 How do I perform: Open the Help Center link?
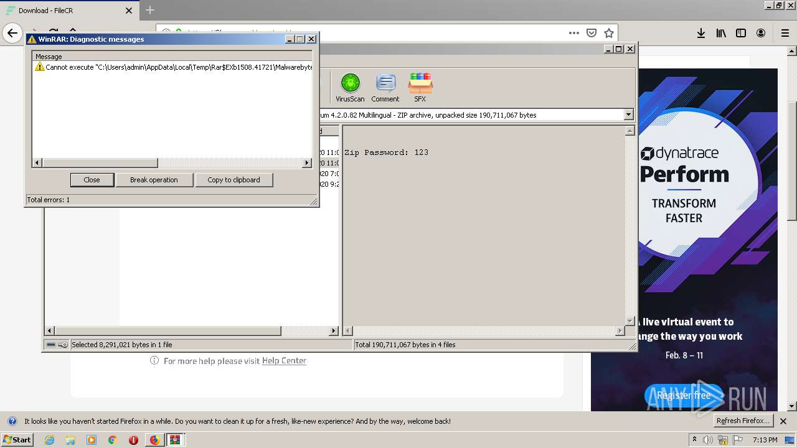coord(284,361)
